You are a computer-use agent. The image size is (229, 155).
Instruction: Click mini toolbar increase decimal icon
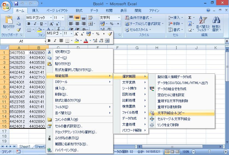95,41
